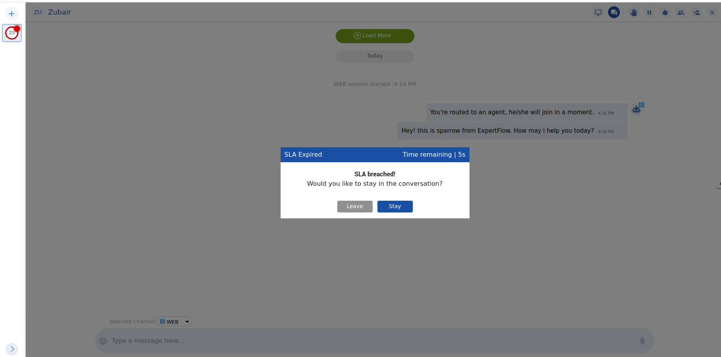
Task: Click the Load More button
Action: 374,36
